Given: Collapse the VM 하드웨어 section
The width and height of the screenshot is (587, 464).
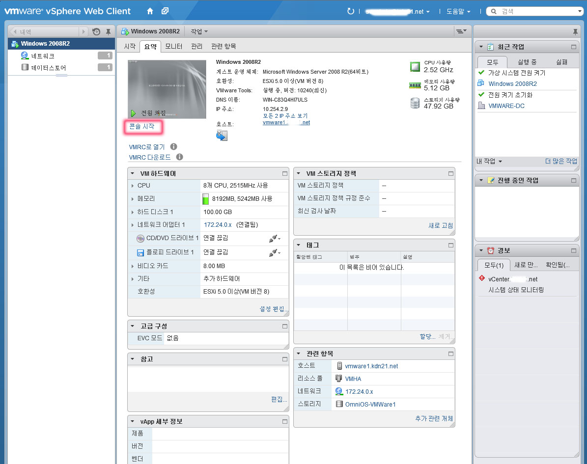Looking at the screenshot, I should 133,174.
